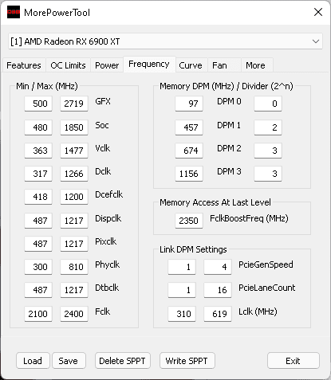Edit PcieLaneCount minimum field
Image resolution: width=331 pixels, height=380 pixels.
click(x=182, y=290)
